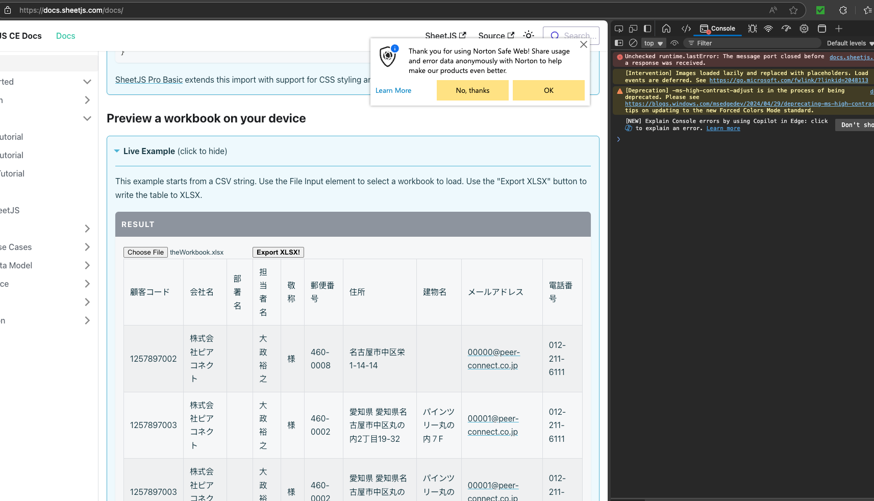
Task: Show the console sidebar
Action: (x=619, y=43)
